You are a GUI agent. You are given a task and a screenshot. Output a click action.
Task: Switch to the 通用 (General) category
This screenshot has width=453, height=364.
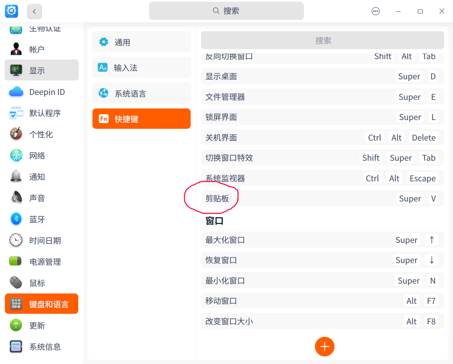tap(141, 41)
